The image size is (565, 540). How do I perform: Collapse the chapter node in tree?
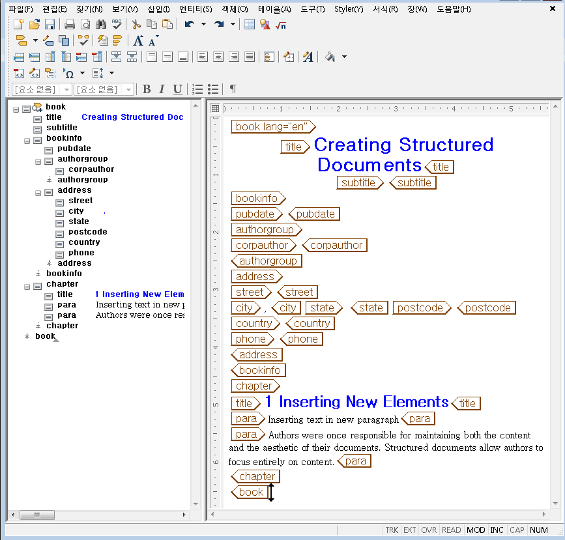click(27, 287)
